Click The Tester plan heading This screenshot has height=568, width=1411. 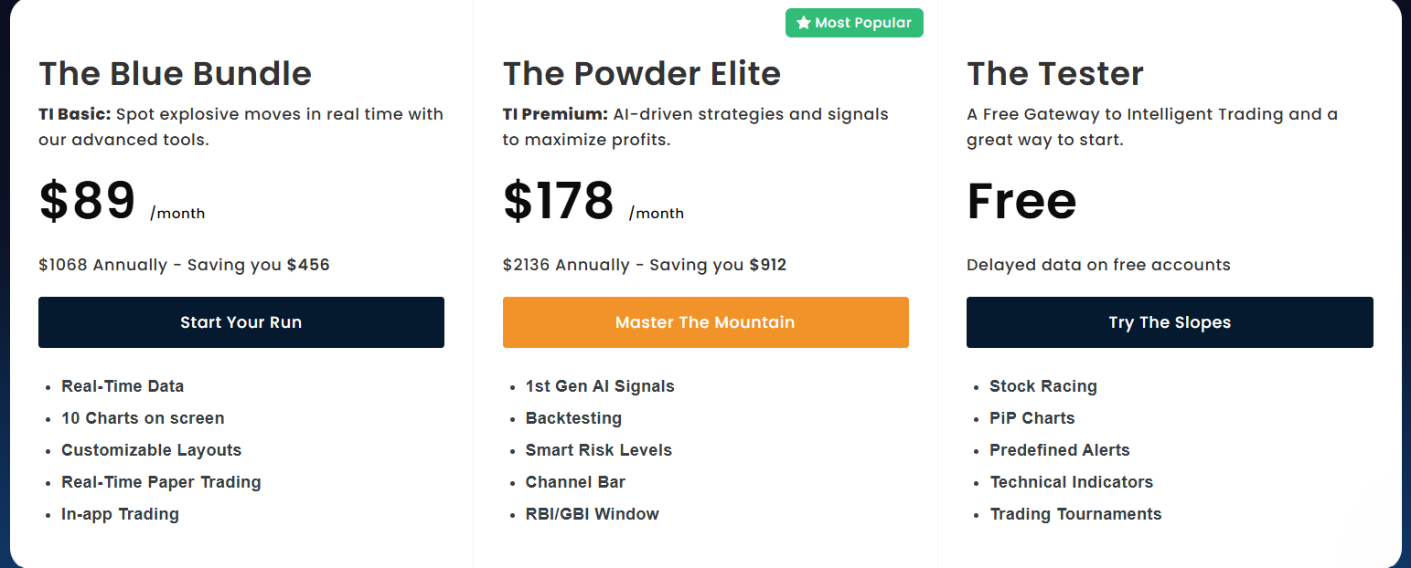pos(1055,73)
